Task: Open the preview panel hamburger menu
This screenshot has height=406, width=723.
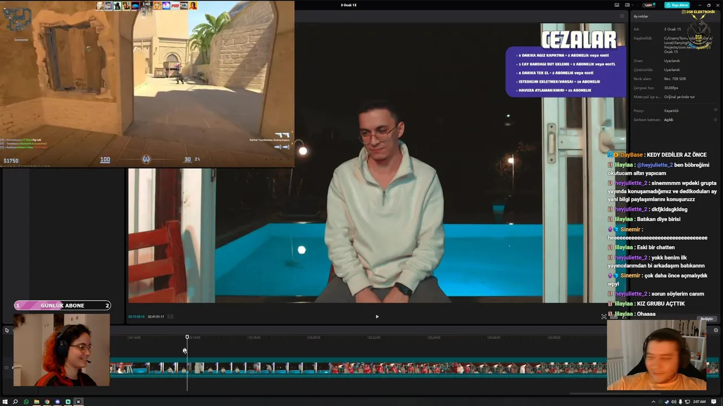Action: coord(622,16)
